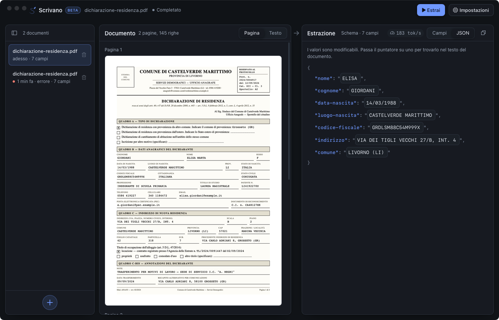Edit the comune value LIVORNO (LI)
499x320 pixels.
click(x=367, y=152)
